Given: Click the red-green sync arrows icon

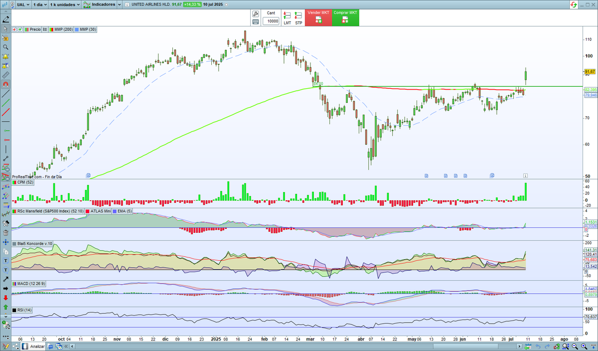Looking at the screenshot, I should [x=573, y=4].
